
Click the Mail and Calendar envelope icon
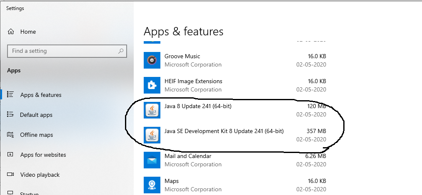[x=152, y=160]
